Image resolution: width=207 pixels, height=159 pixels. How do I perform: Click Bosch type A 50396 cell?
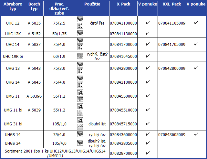point(34,96)
